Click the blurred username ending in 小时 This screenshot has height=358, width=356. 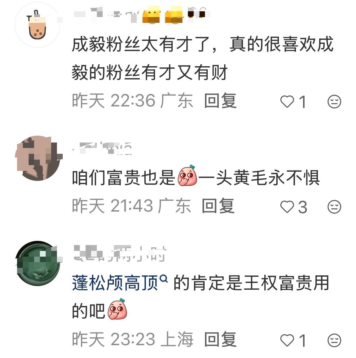120,253
